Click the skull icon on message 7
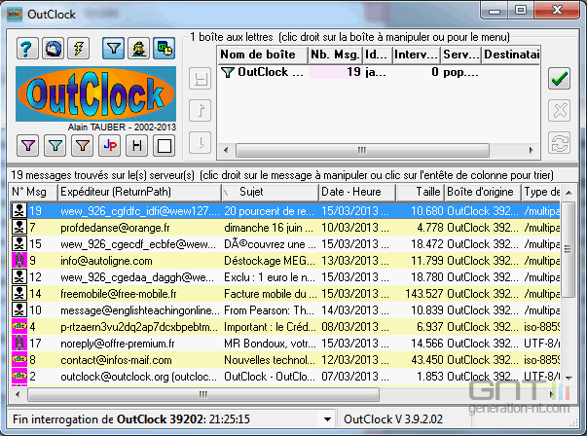Screen dimensions: 587x436 click(19, 227)
